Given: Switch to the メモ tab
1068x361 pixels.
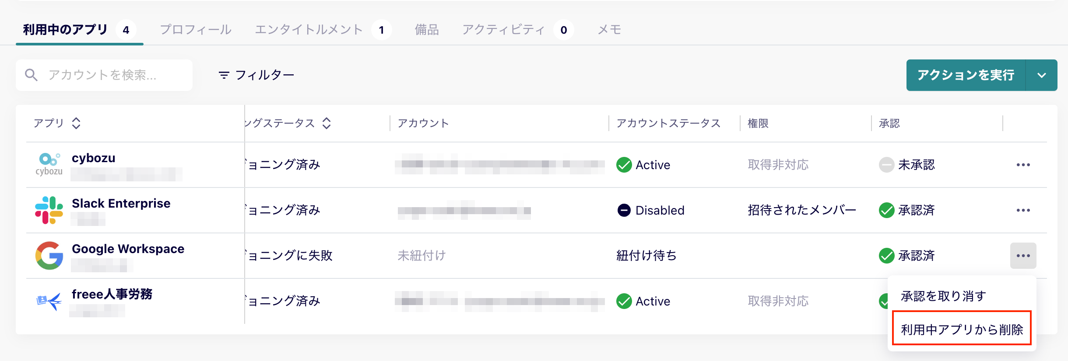Looking at the screenshot, I should click(x=609, y=30).
